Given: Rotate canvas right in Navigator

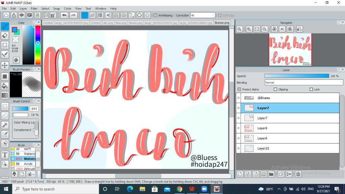Looking at the screenshot, I should (290, 29).
